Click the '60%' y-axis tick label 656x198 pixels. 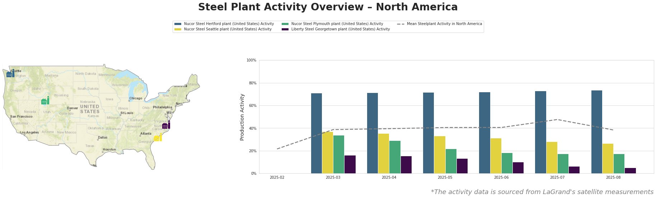tap(253, 106)
